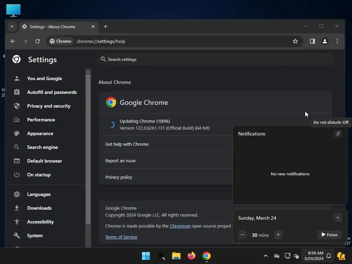Open Languages settings
The image size is (352, 264).
tap(39, 195)
